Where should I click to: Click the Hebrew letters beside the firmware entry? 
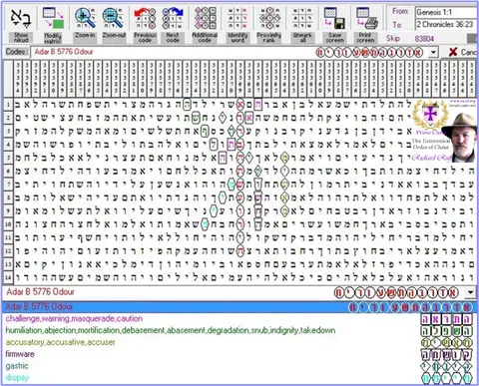pos(447,354)
